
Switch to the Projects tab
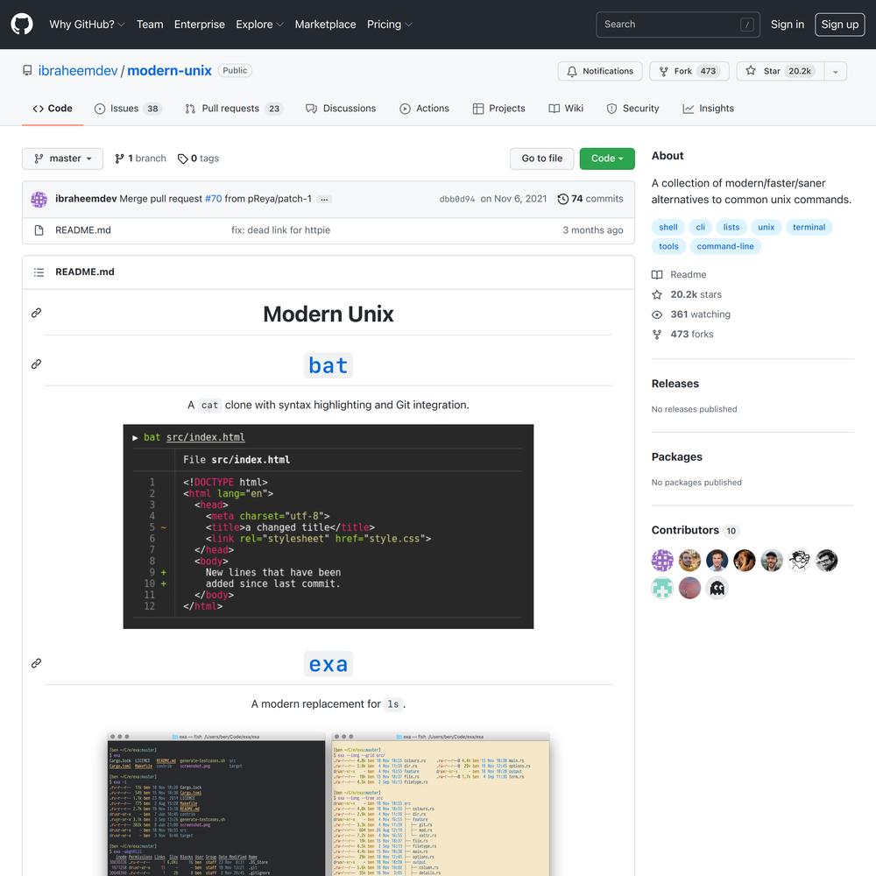[x=499, y=109]
